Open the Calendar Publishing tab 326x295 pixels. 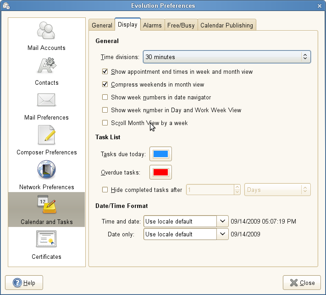(227, 25)
